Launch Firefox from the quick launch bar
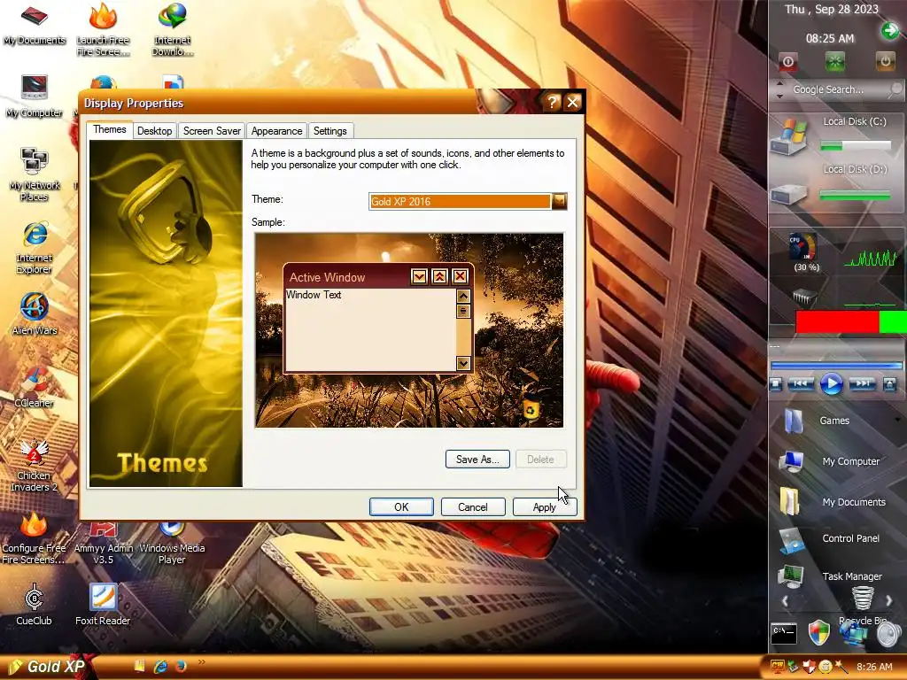The width and height of the screenshot is (907, 680). (x=181, y=666)
